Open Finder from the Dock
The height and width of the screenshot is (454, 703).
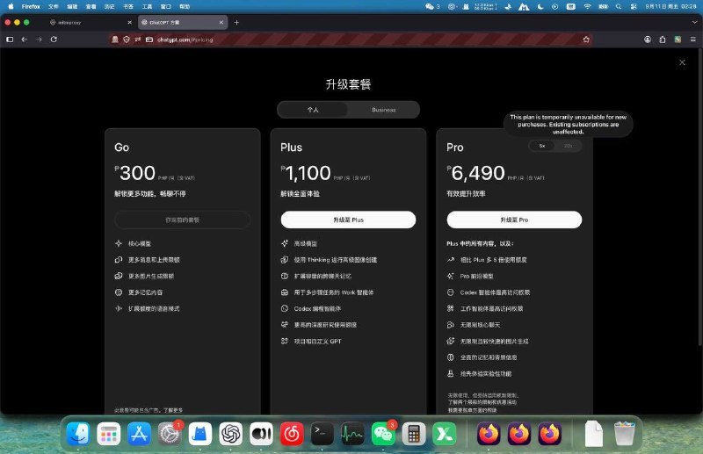78,434
